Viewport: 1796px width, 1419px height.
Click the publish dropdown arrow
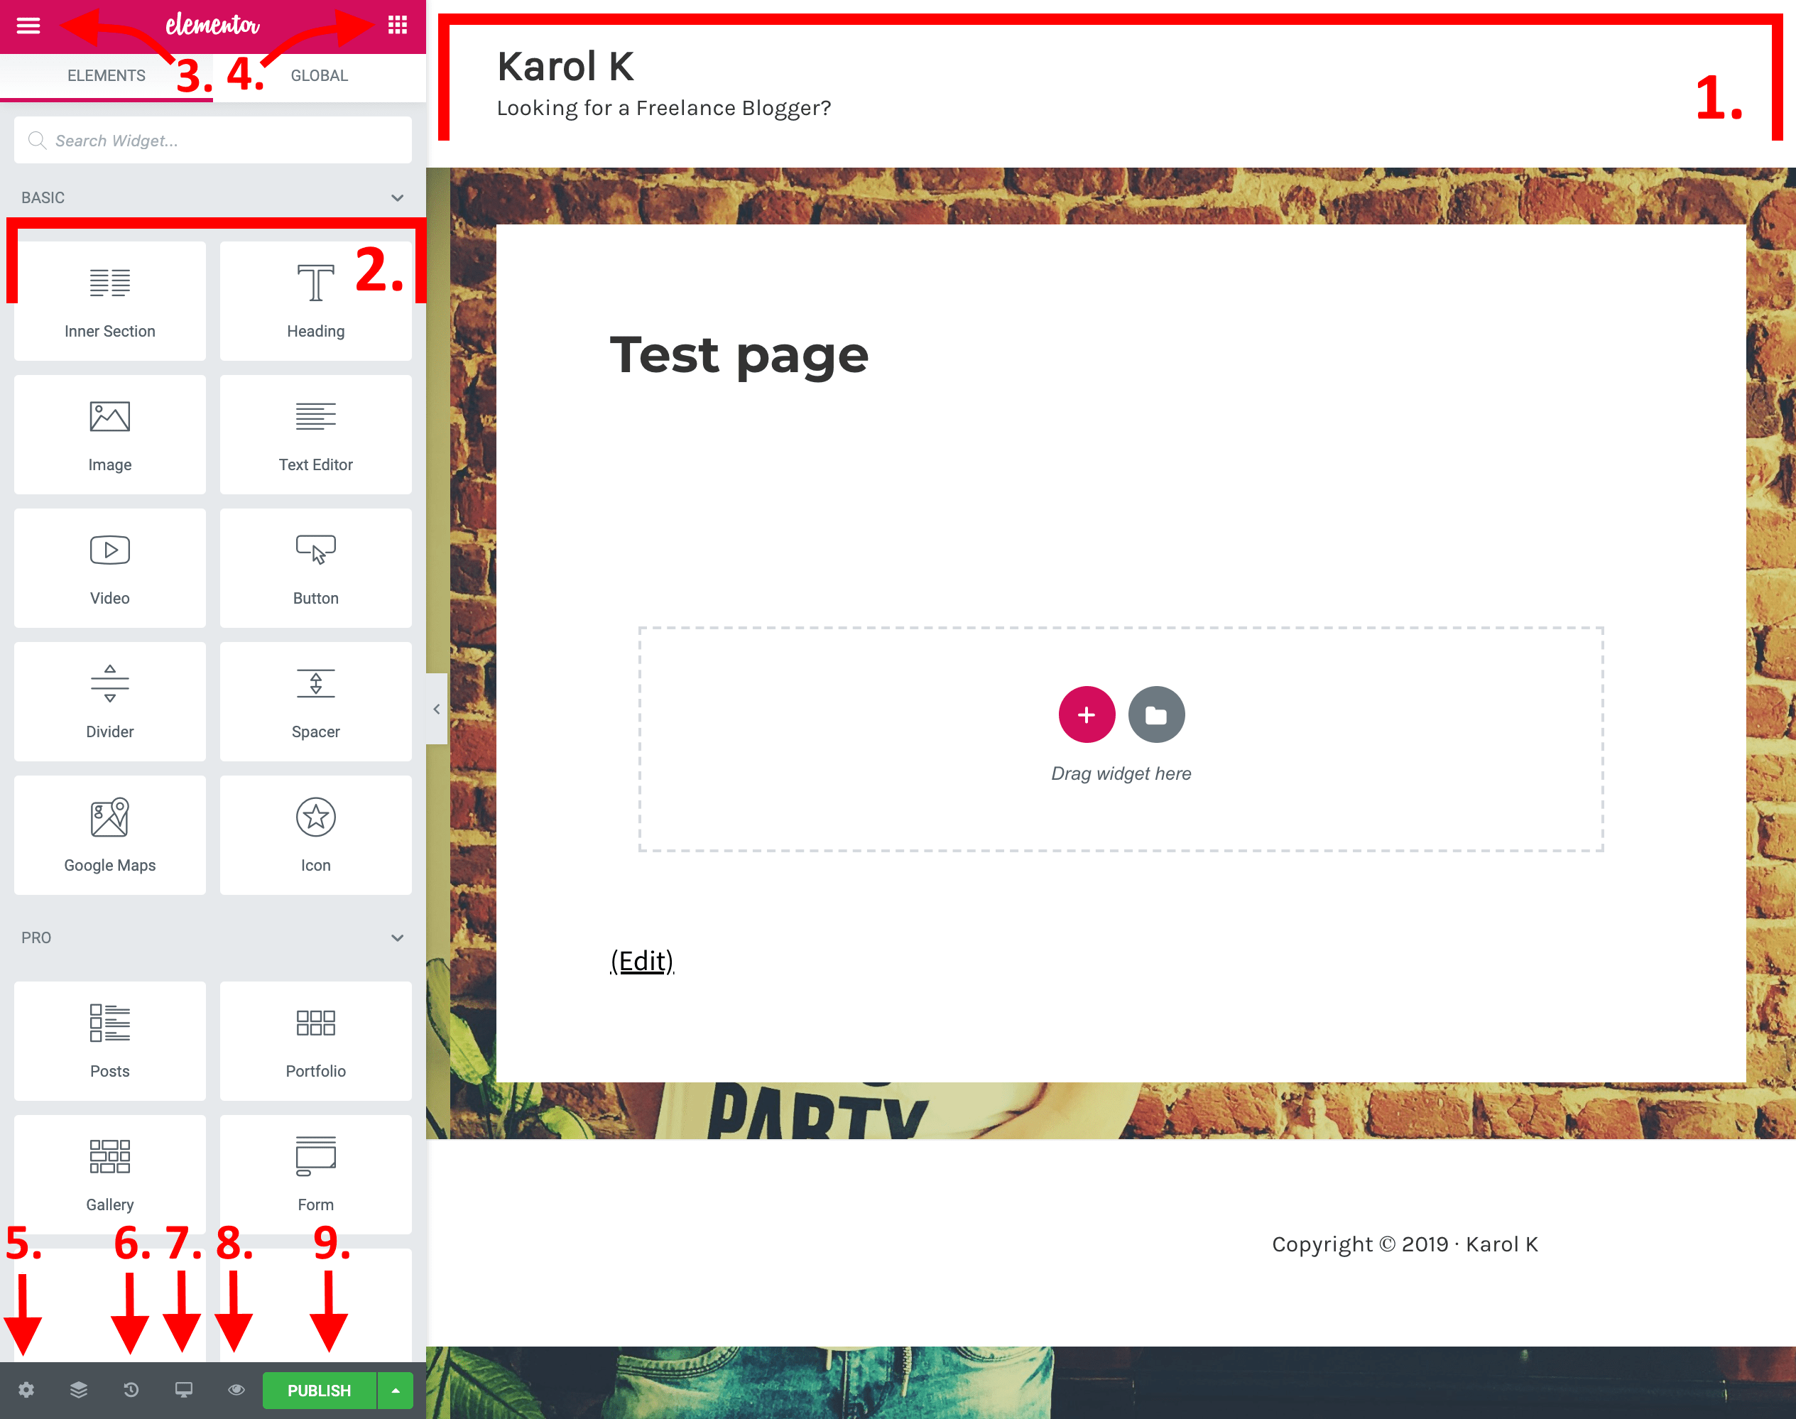coord(393,1388)
